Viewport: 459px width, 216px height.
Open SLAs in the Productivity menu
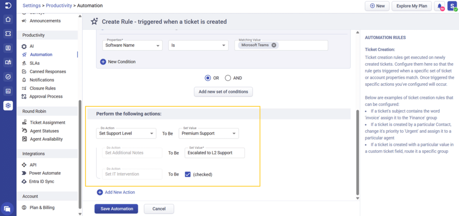point(35,63)
